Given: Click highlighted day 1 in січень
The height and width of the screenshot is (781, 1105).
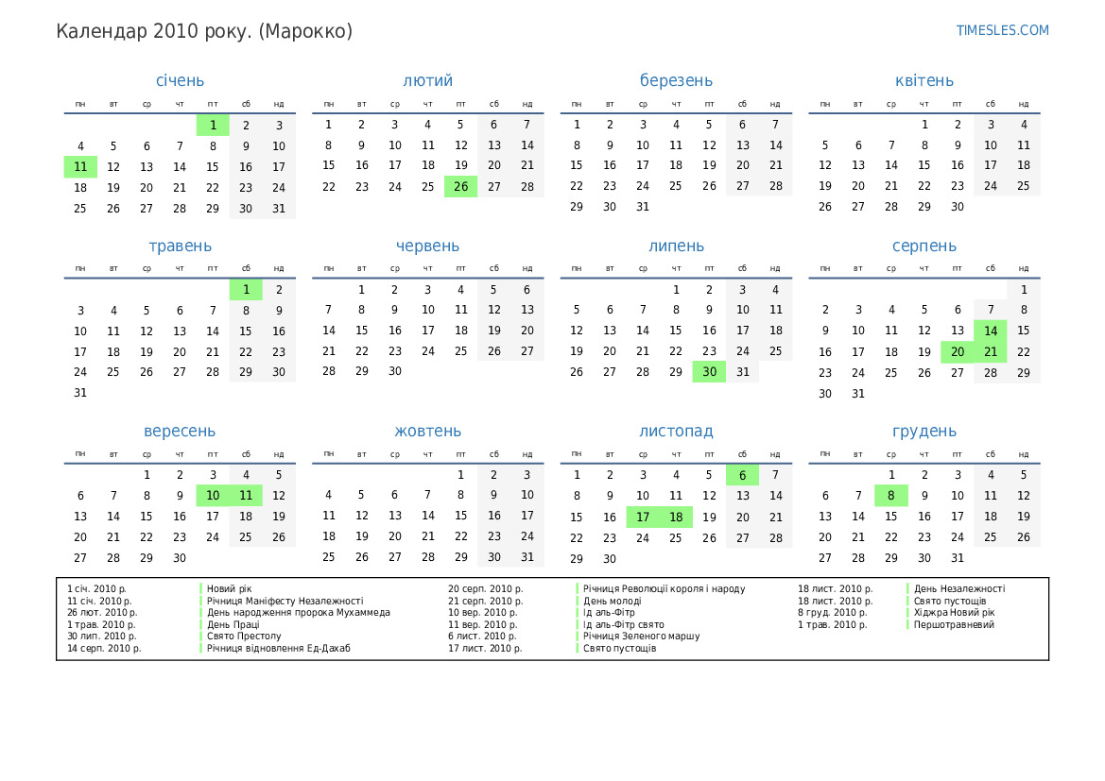Looking at the screenshot, I should pos(213,126).
